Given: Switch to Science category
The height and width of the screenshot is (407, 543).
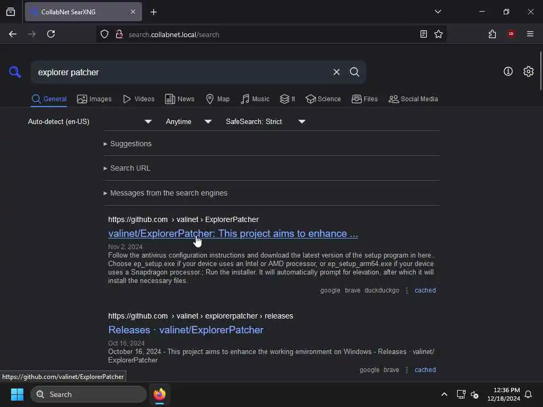Looking at the screenshot, I should pos(323,99).
